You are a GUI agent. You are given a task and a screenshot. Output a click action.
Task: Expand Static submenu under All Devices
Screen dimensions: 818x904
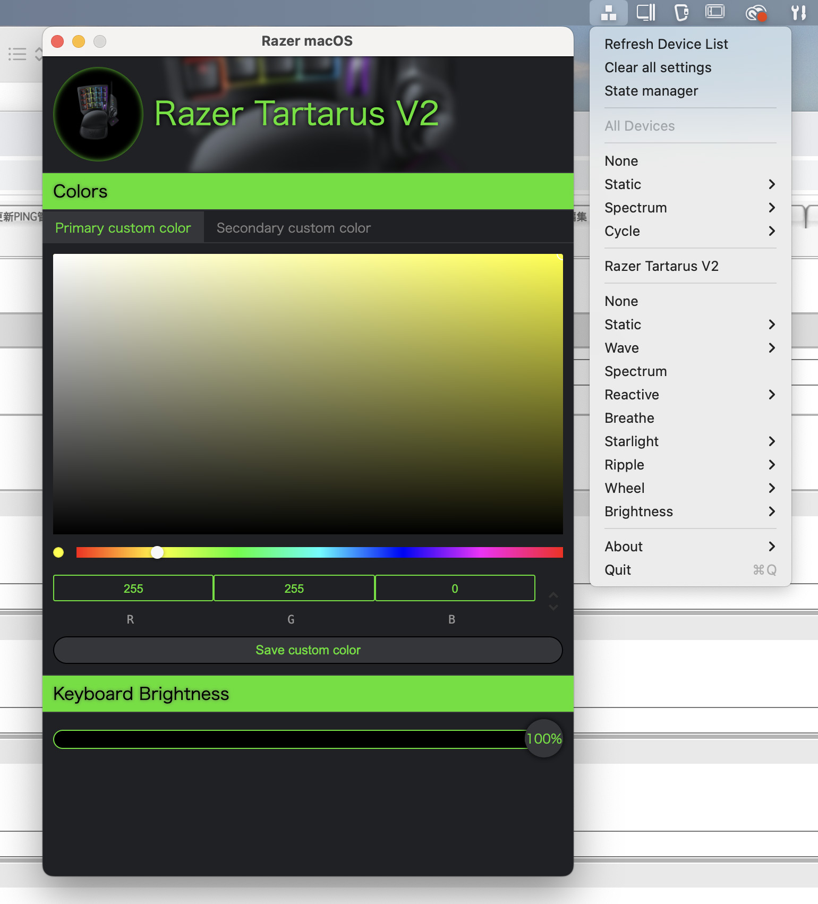click(x=691, y=184)
